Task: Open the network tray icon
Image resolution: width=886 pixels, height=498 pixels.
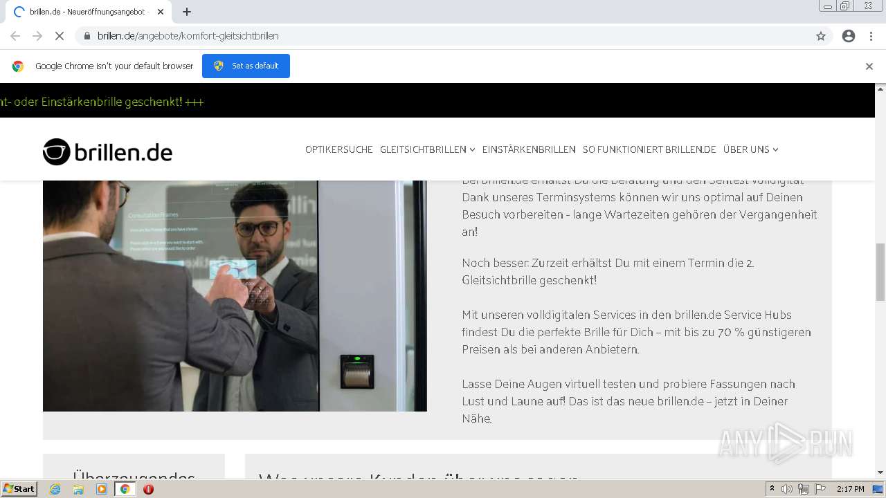Action: pyautogui.click(x=804, y=489)
